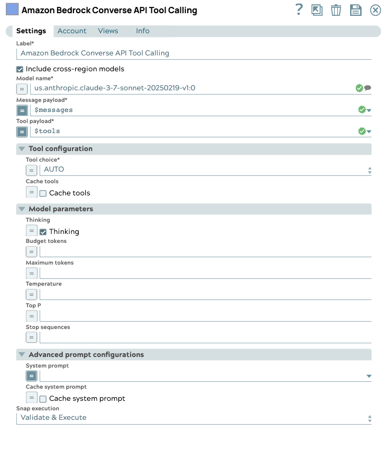Toggle expression mode on the Temperature field
385x460 pixels.
[31, 294]
